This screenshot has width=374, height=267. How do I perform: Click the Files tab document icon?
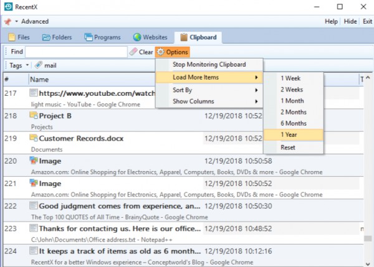click(x=12, y=37)
